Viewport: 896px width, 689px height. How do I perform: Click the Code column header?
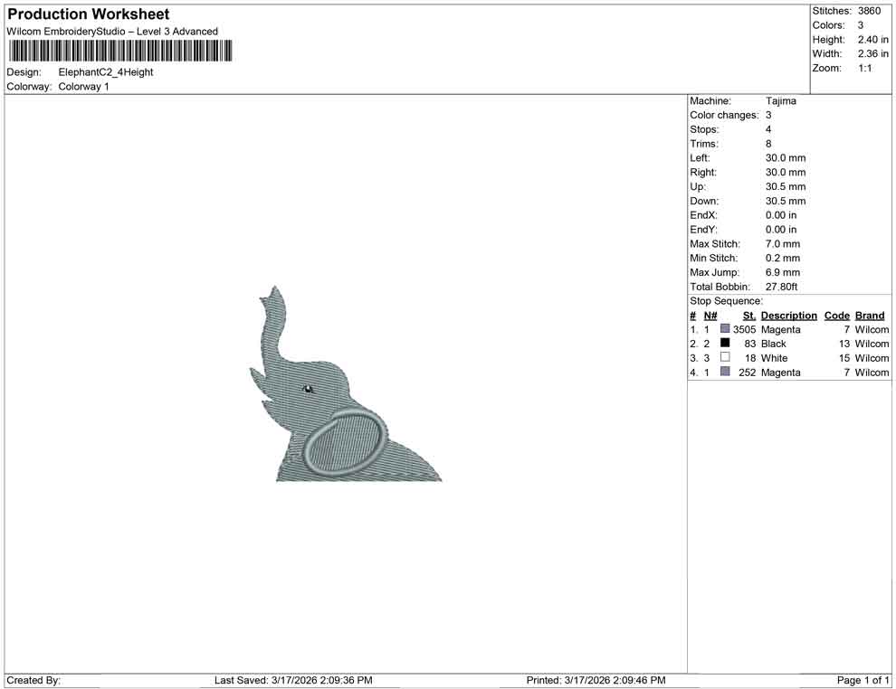(x=836, y=315)
